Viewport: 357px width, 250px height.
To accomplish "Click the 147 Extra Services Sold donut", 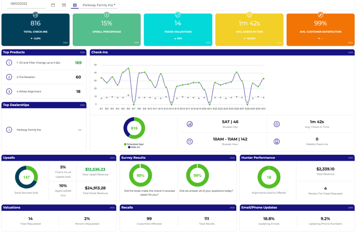I will [26, 177].
